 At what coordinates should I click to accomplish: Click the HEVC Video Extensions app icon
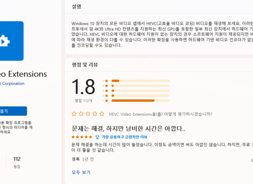(12, 41)
